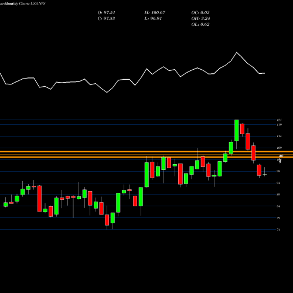
Task: Click the close price value C: 97.53
Action: 106,19
